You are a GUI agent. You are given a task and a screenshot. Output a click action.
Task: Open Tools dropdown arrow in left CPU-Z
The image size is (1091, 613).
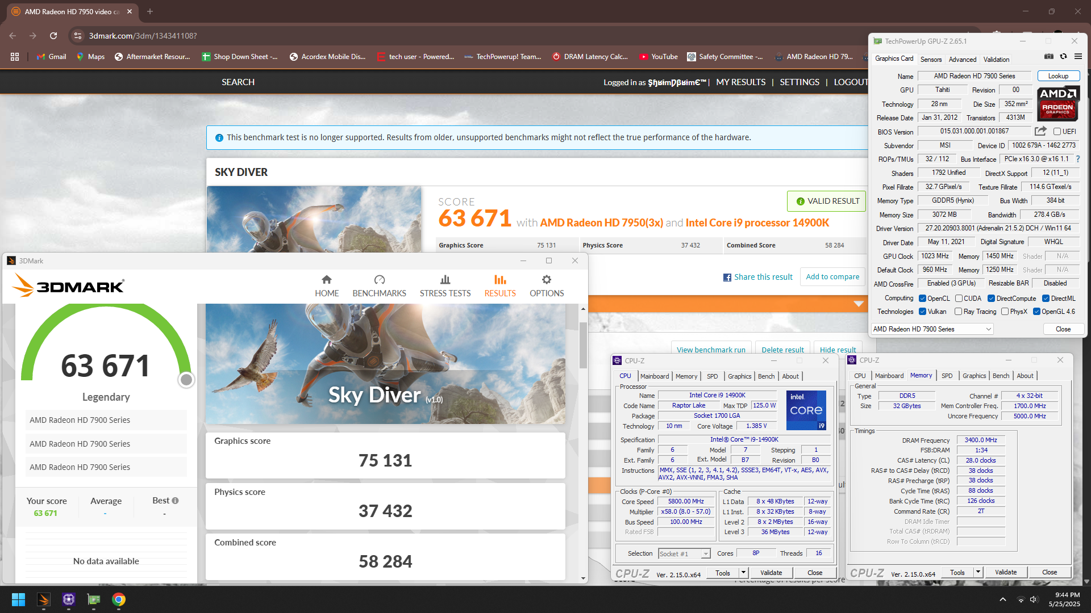[x=743, y=573]
